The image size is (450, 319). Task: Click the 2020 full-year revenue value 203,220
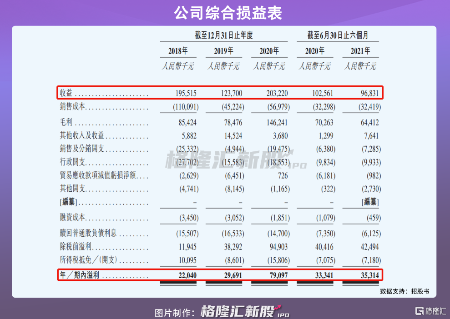click(x=276, y=93)
